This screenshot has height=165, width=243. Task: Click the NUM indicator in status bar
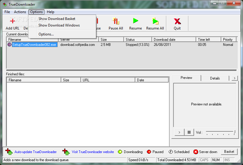coord(216,160)
